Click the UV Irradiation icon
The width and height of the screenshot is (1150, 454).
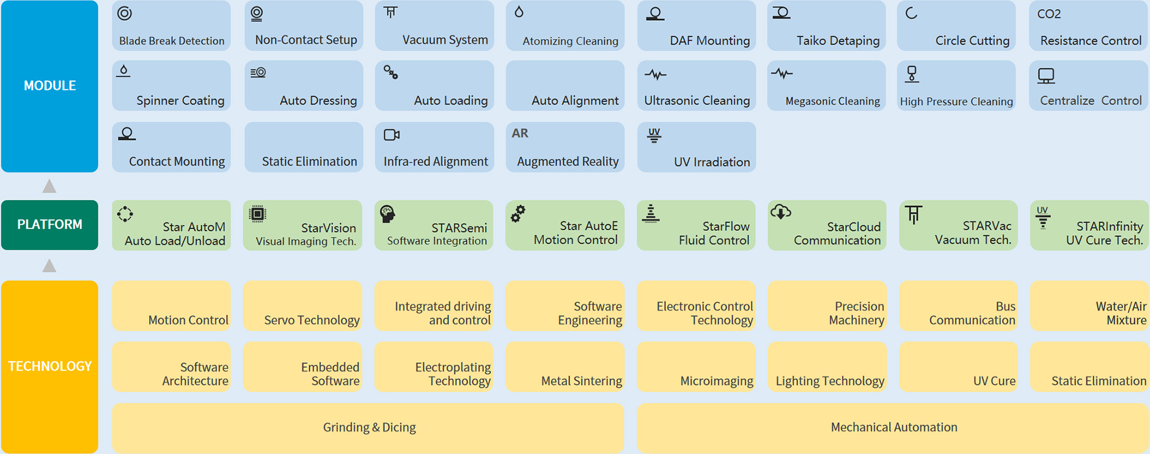[654, 135]
